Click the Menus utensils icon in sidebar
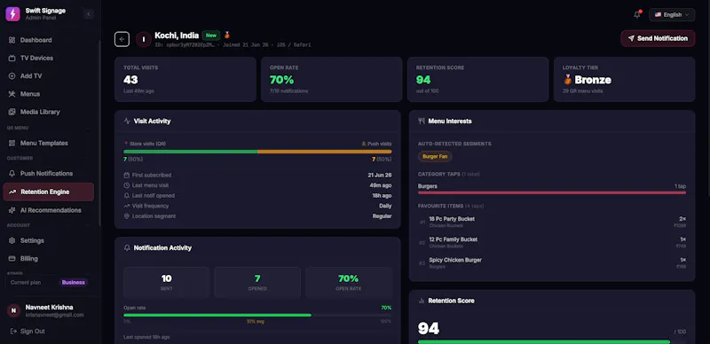Screen dimensions: 710x344 point(12,94)
